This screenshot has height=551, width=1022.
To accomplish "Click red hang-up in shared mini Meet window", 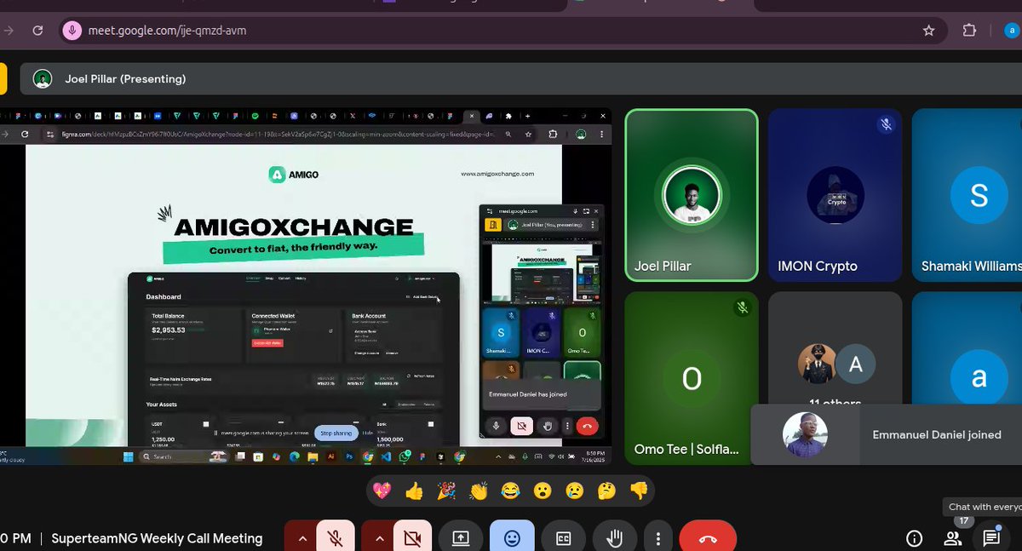I will (x=587, y=426).
